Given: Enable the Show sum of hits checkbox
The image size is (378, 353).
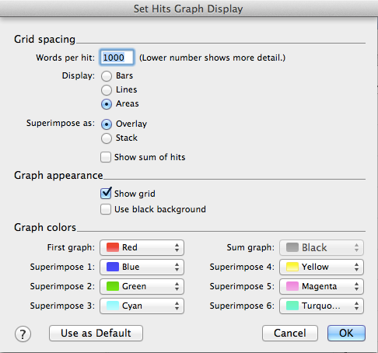Looking at the screenshot, I should (x=106, y=157).
